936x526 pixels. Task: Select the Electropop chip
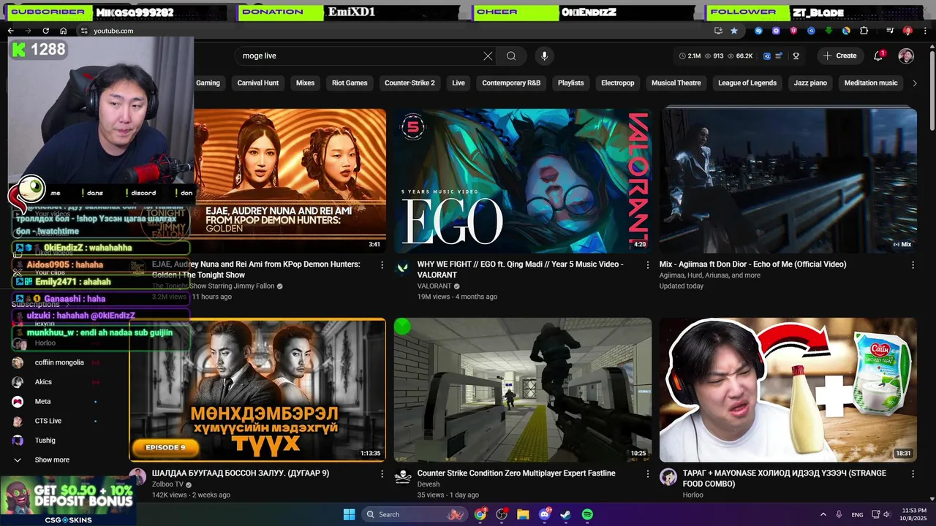[618, 83]
